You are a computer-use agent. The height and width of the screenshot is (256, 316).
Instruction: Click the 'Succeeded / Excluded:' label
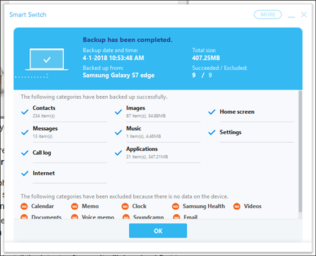click(220, 68)
